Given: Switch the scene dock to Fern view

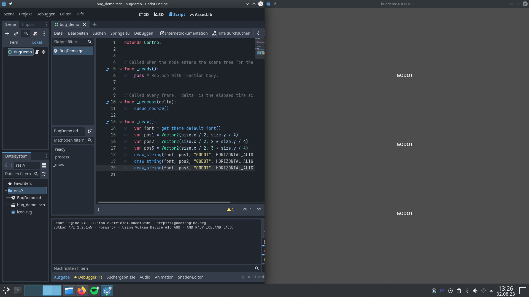Looking at the screenshot, I should [x=14, y=42].
